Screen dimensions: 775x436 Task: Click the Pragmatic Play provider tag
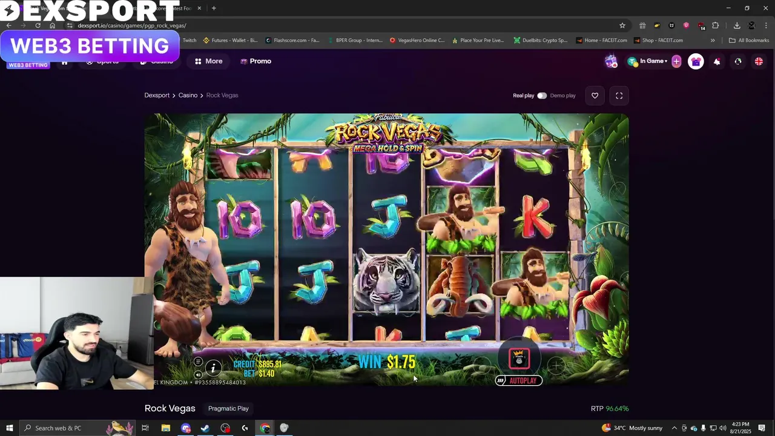point(228,409)
